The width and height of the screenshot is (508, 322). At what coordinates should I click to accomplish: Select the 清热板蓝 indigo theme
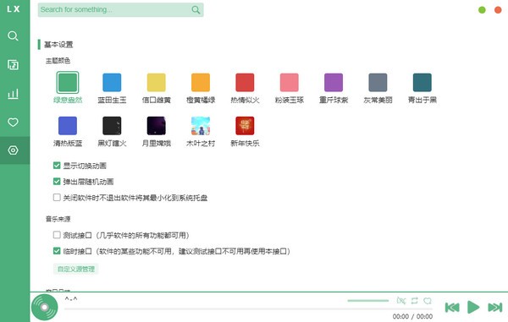coord(68,126)
